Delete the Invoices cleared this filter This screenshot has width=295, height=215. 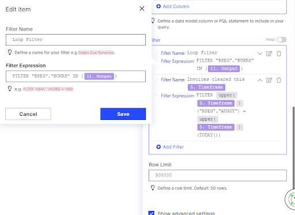coord(279,80)
